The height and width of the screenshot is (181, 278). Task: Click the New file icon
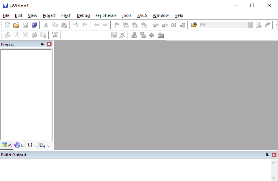(7, 25)
